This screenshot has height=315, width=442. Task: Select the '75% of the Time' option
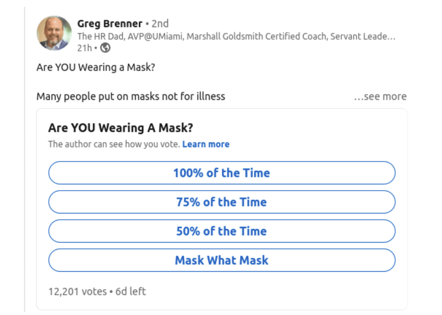(x=222, y=202)
